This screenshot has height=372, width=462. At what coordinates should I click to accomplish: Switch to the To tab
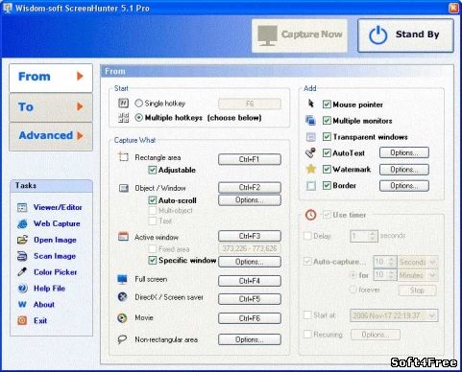pyautogui.click(x=51, y=107)
